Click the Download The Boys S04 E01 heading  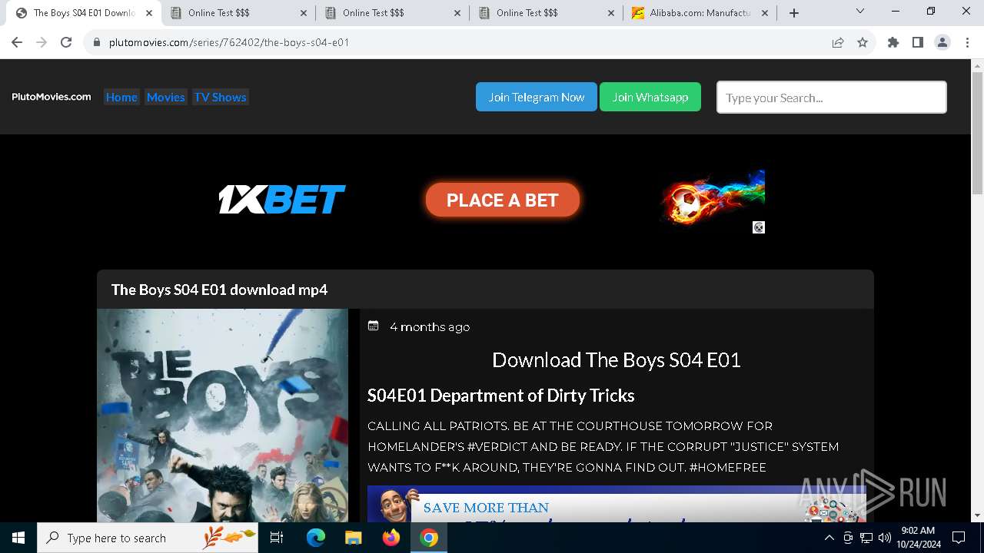pyautogui.click(x=617, y=359)
